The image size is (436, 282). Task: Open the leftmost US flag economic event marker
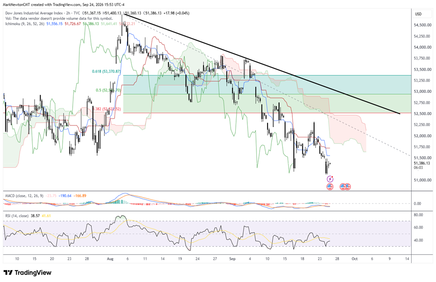pos(330,186)
